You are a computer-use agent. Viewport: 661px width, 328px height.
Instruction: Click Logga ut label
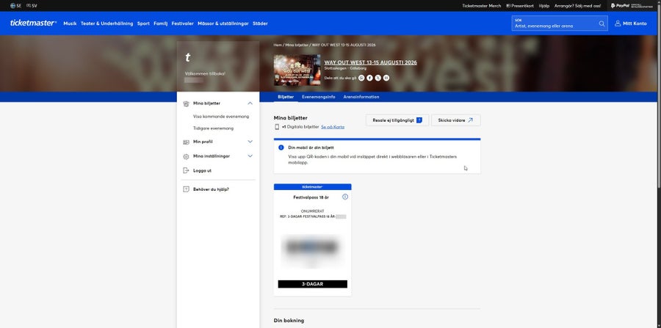click(x=203, y=170)
